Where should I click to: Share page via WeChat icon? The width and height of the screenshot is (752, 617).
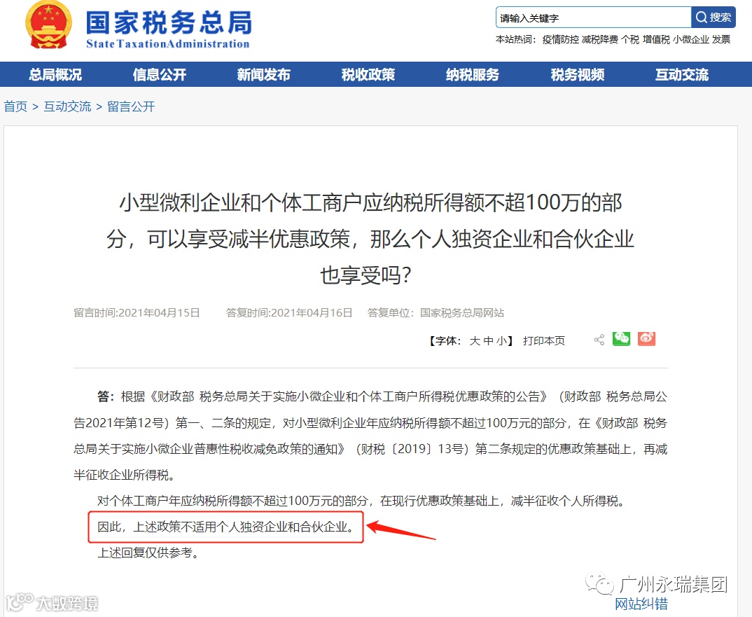pos(621,339)
